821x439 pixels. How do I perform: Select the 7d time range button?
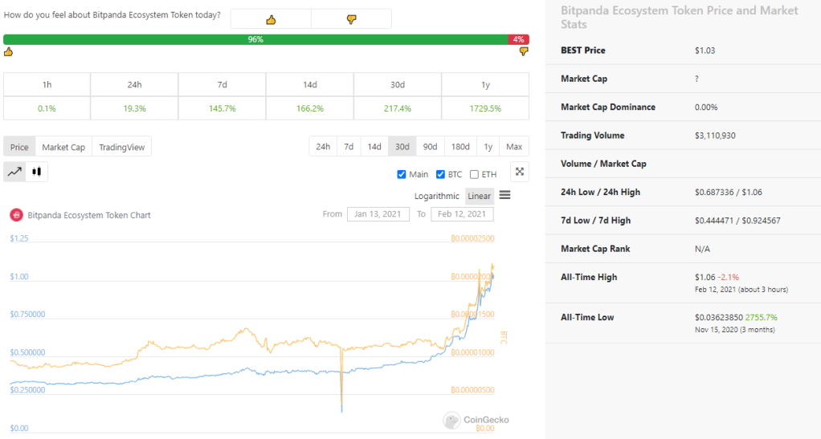pyautogui.click(x=349, y=147)
